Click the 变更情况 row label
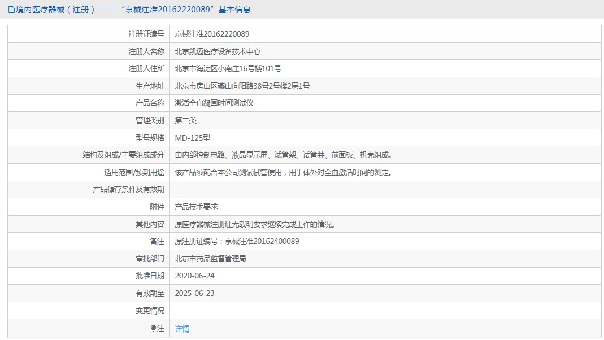Viewport: 604px width, 340px height. [x=150, y=311]
